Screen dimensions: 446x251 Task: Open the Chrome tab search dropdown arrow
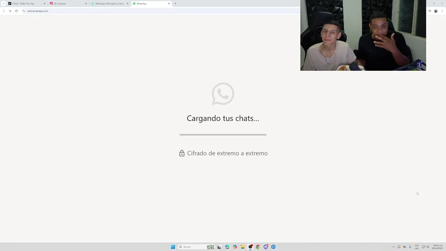coord(3,3)
